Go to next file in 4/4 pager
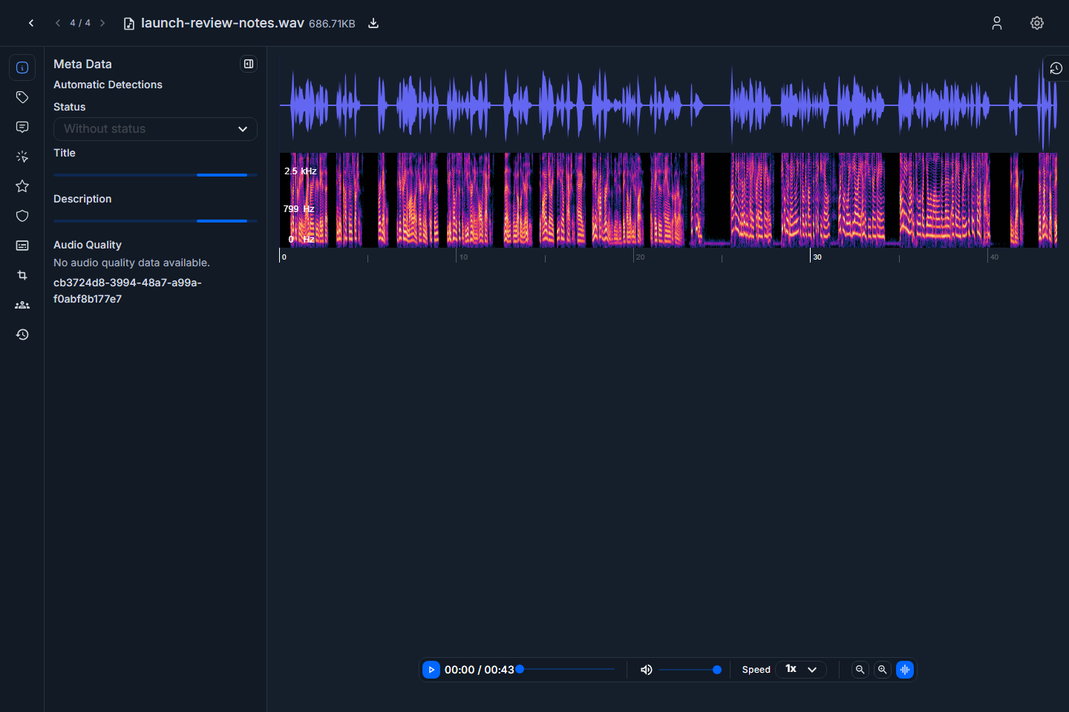Screen dimensions: 1069x712 tap(102, 23)
